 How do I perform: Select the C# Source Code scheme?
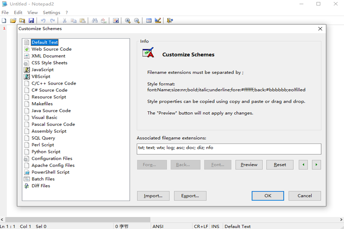(x=49, y=90)
